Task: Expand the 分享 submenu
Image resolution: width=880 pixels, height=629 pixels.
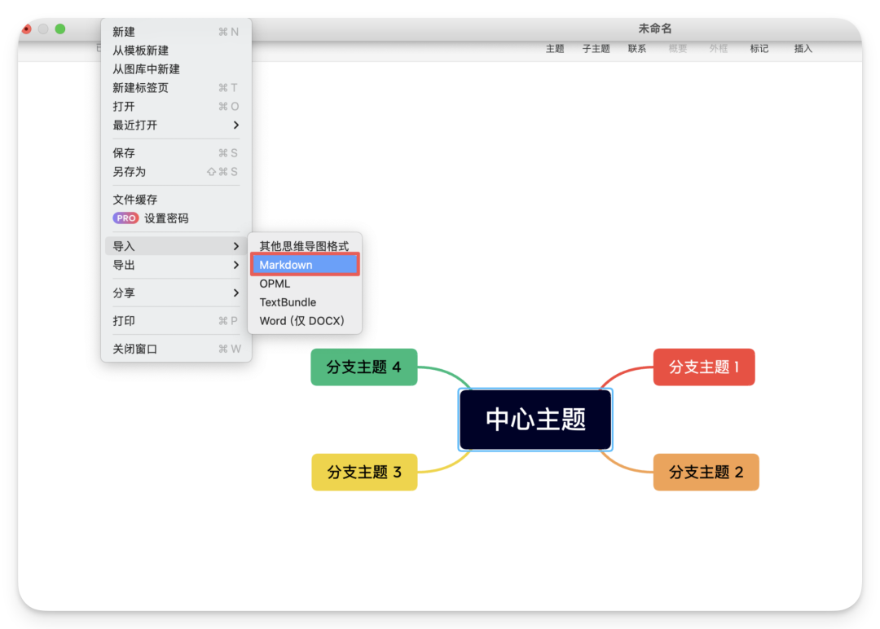Action: click(x=176, y=293)
